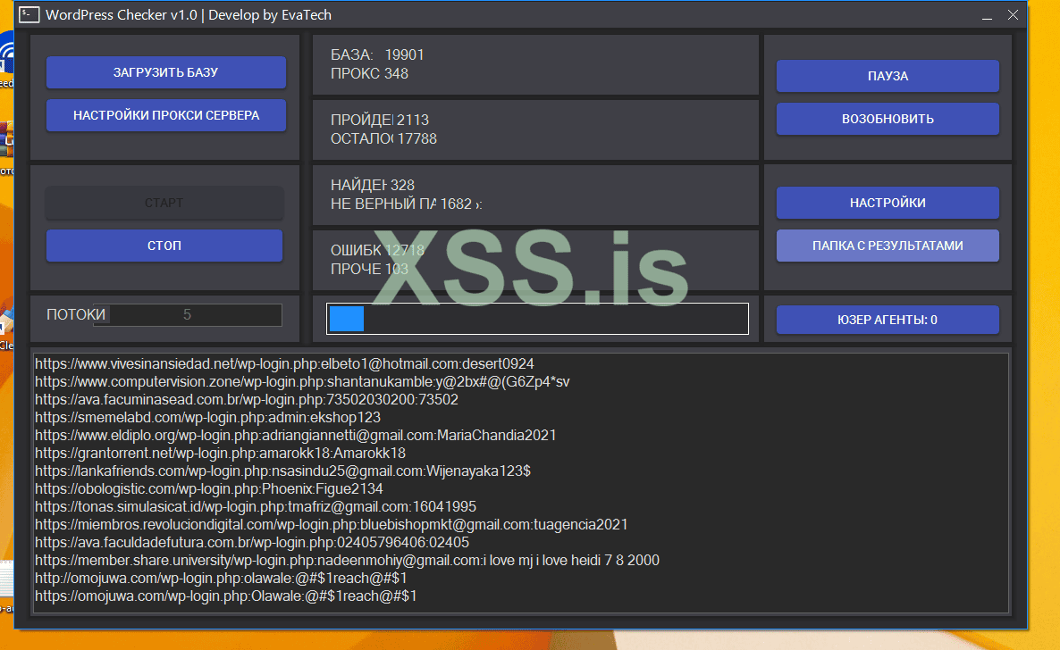Select the https://omojuwa.com Olawale log line
Viewport: 1060px width, 650px height.
(x=226, y=596)
